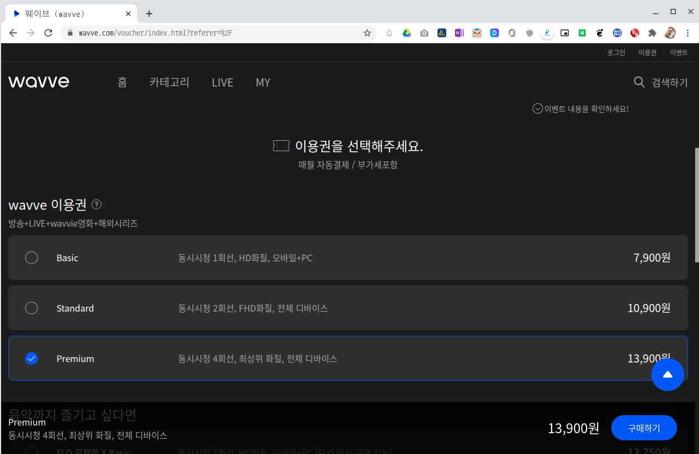Click the camera screenshot extension icon
Viewport: 699px width, 454px height.
click(x=424, y=33)
